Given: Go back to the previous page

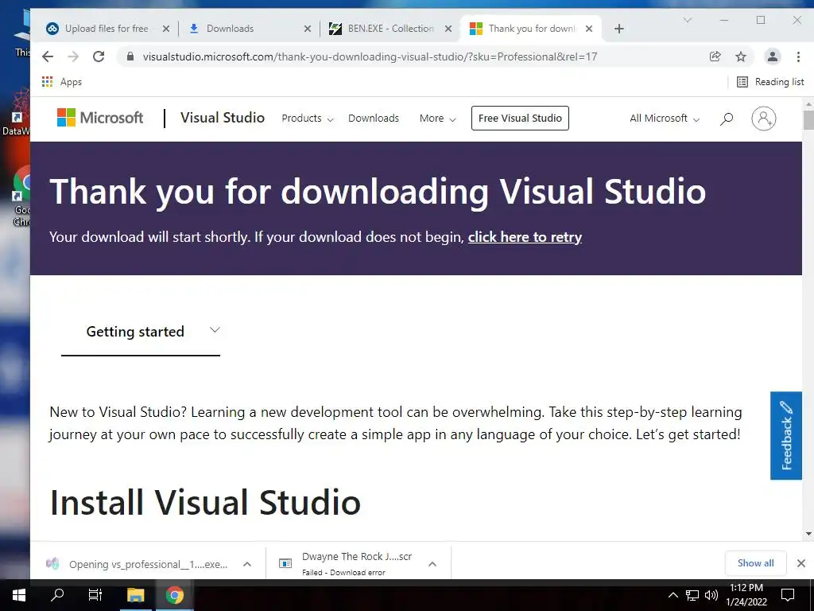Looking at the screenshot, I should (48, 56).
